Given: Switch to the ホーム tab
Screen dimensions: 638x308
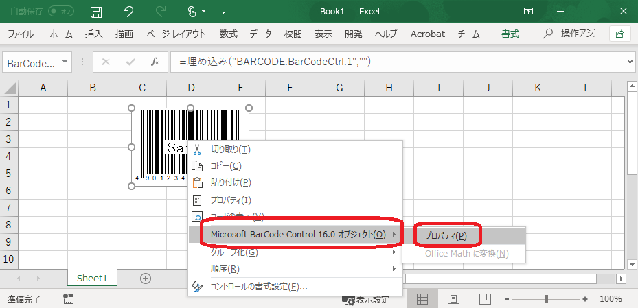Looking at the screenshot, I should [61, 34].
